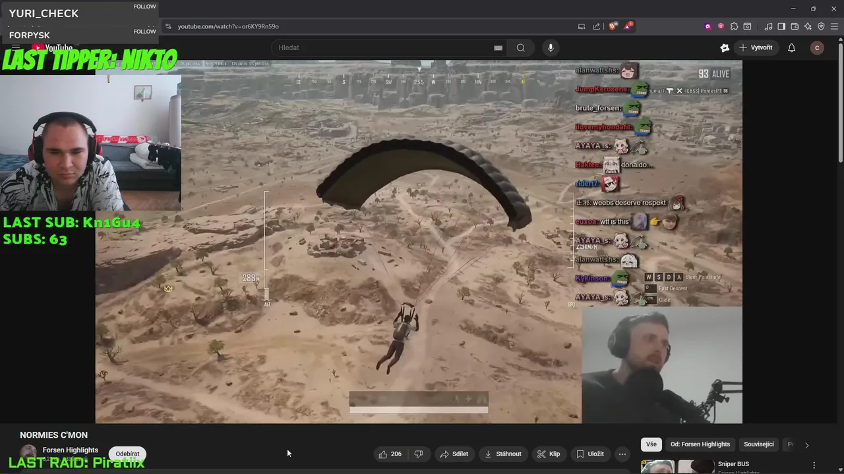Open the music note playlist icon
Image resolution: width=844 pixels, height=474 pixels.
coord(768,26)
